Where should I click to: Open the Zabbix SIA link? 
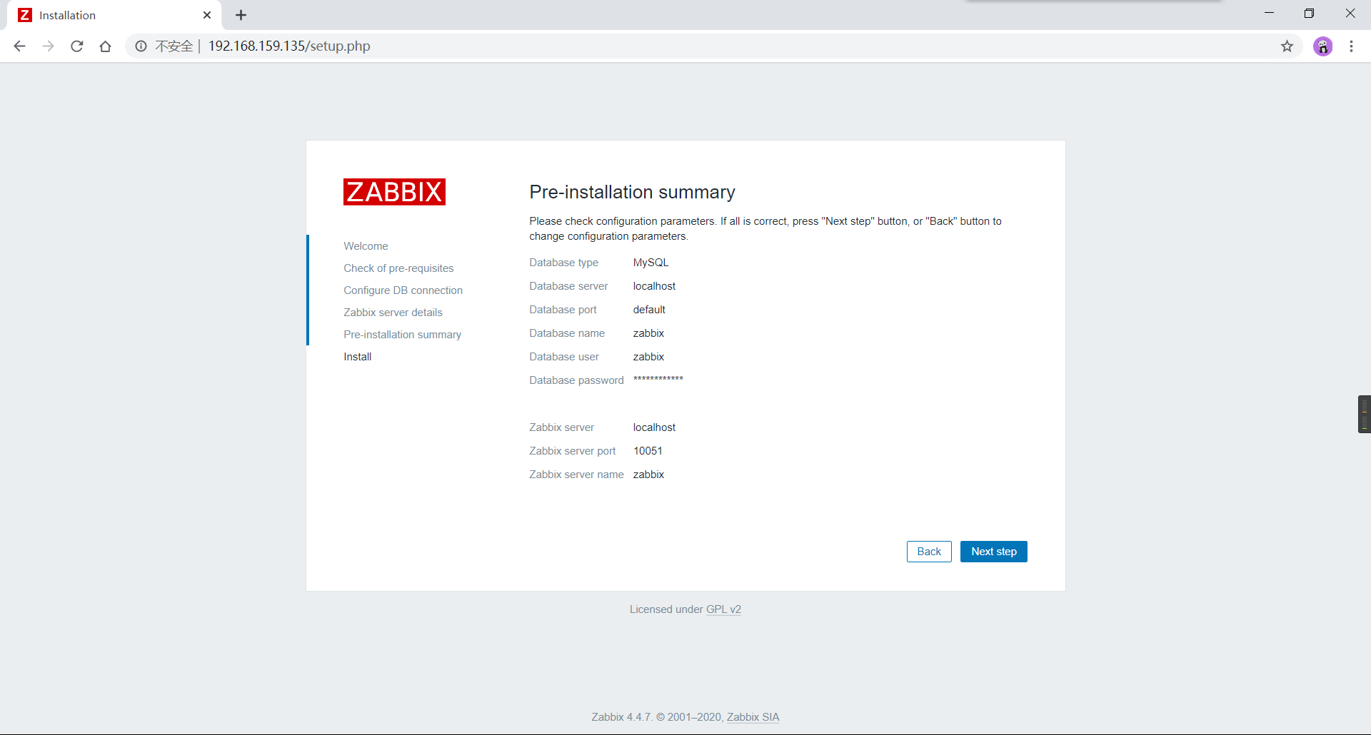[x=753, y=717]
